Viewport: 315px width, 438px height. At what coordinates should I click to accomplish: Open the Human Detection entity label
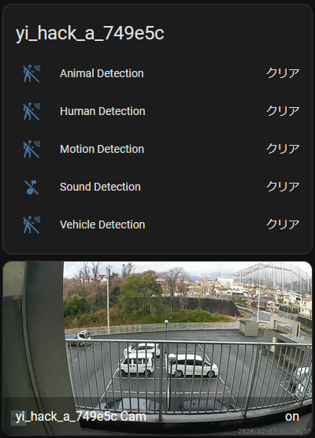[x=102, y=111]
